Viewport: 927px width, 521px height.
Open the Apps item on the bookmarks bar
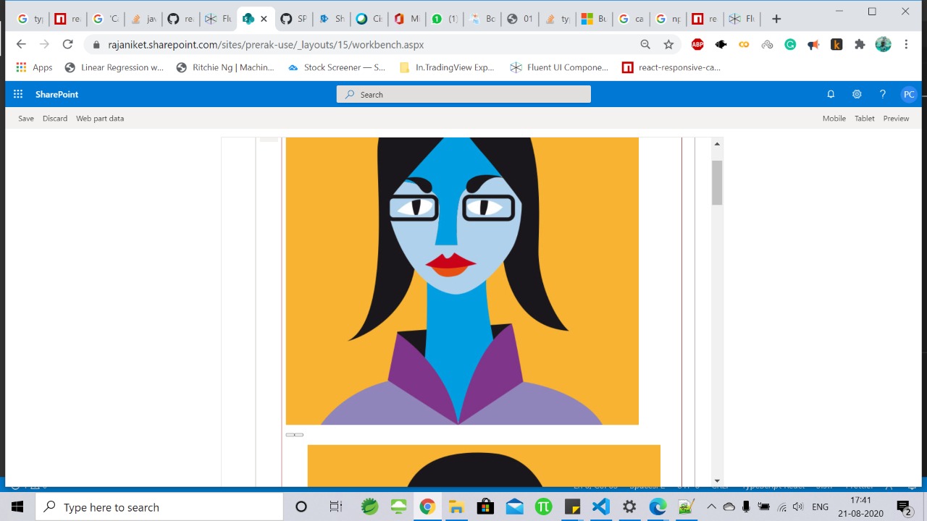[34, 67]
